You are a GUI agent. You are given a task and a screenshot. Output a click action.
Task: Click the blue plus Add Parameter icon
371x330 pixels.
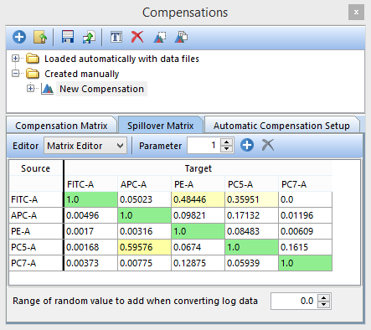247,145
